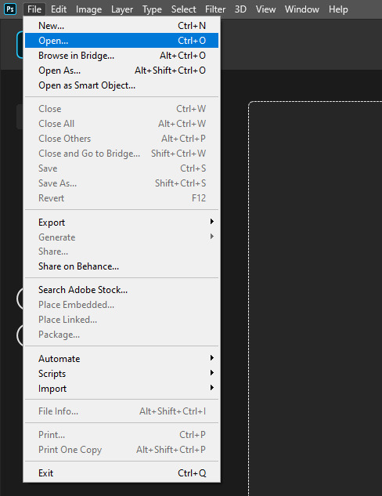
Task: Open Search Adobe Stock...
Action: pyautogui.click(x=121, y=290)
